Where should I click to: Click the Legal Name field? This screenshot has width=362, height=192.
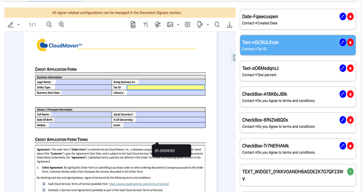pyautogui.click(x=84, y=82)
